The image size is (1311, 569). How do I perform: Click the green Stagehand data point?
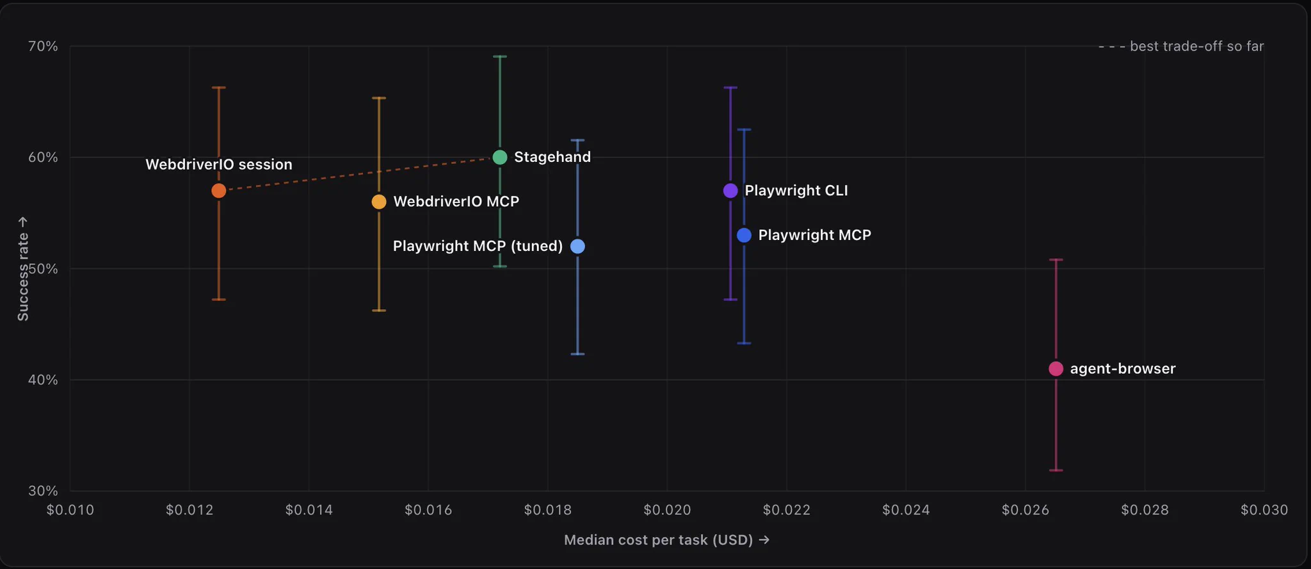pyautogui.click(x=500, y=157)
